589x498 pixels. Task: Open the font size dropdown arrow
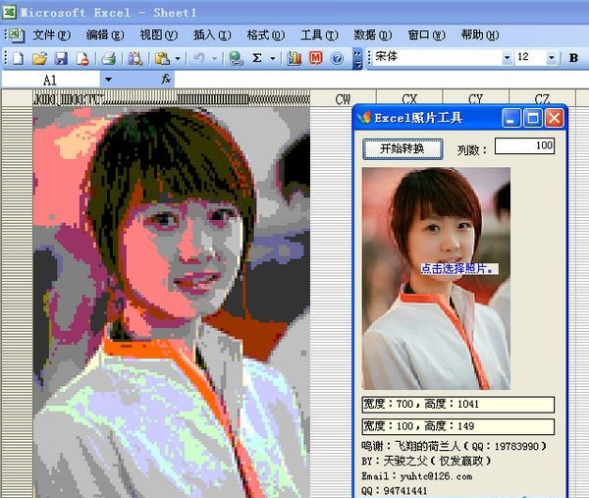click(x=551, y=58)
